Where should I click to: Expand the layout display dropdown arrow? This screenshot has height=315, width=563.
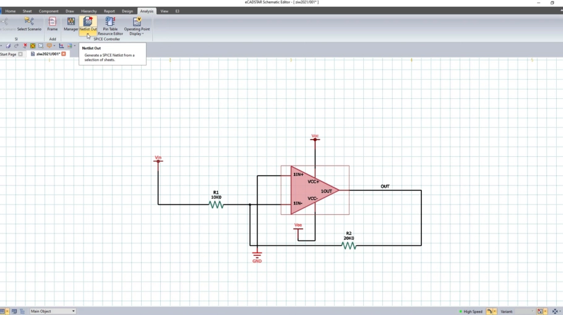click(75, 46)
